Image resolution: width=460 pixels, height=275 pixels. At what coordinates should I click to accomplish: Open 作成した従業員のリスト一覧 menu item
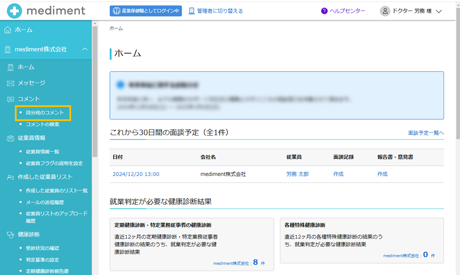(x=57, y=191)
